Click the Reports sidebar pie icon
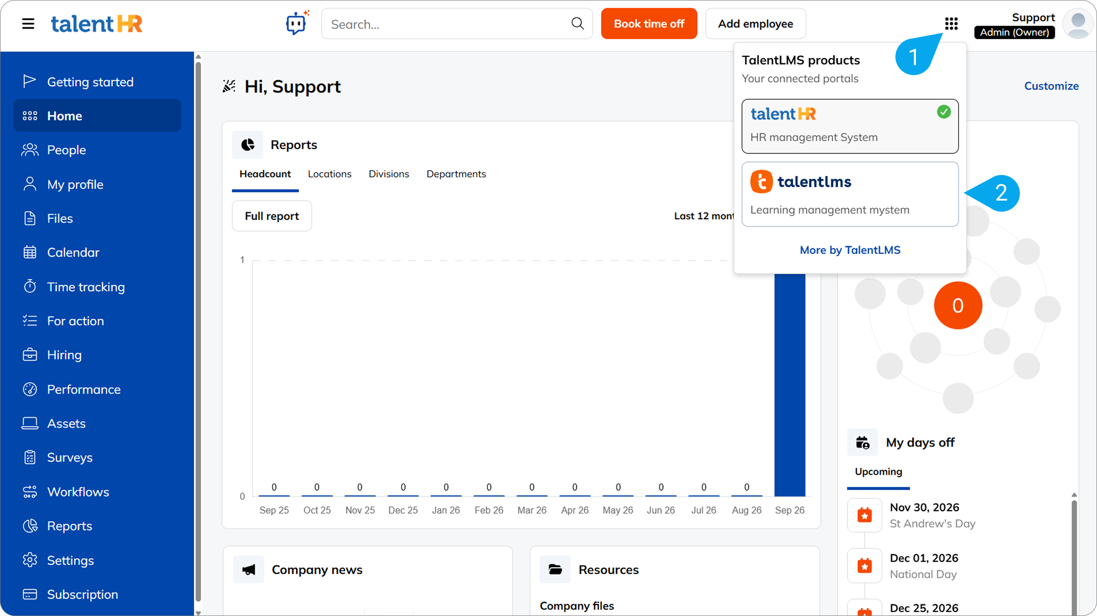The image size is (1097, 616). [30, 526]
